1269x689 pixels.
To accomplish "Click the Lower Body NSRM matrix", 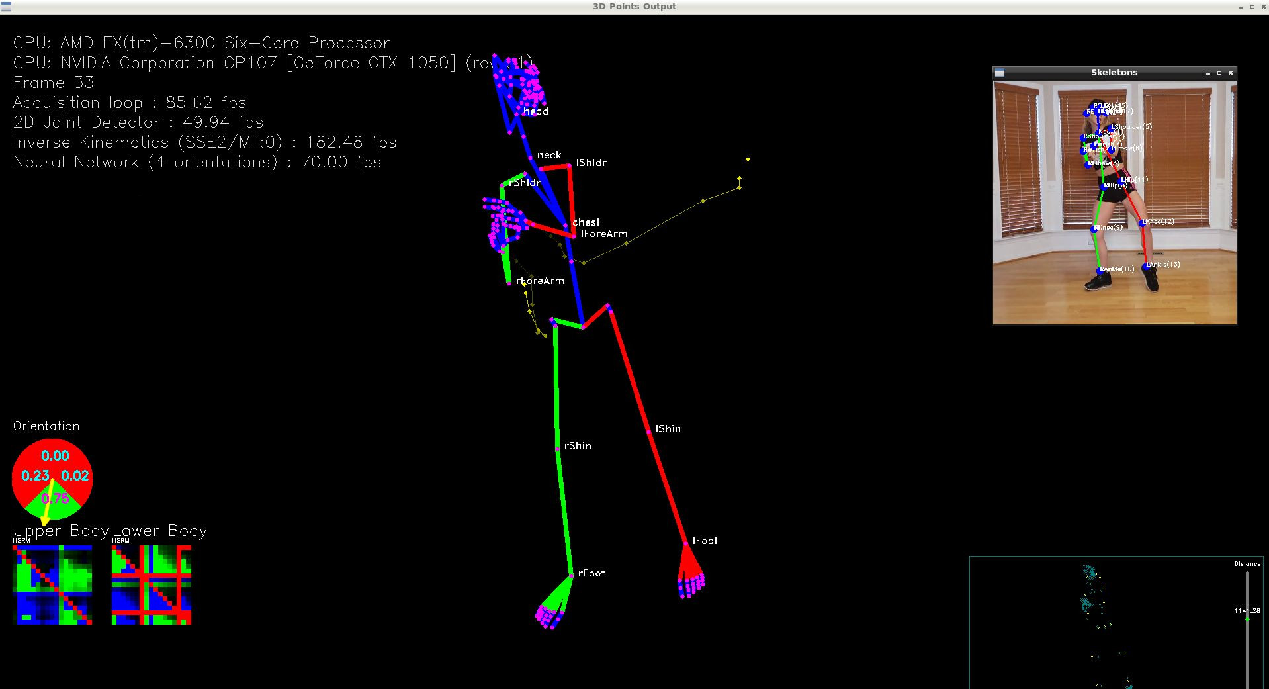I will [152, 585].
